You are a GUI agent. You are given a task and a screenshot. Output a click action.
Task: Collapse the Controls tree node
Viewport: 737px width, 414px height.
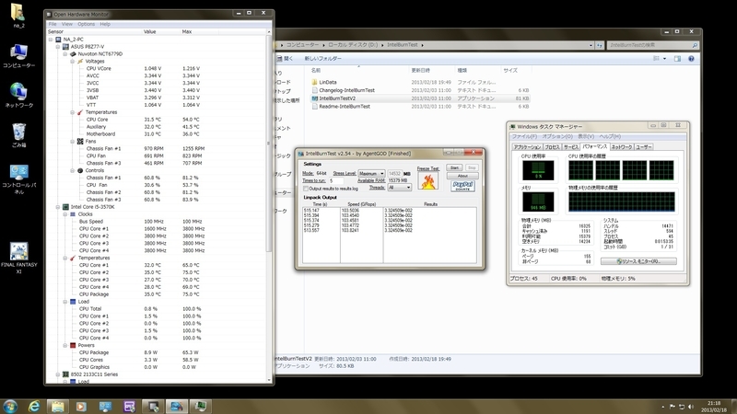tap(73, 170)
